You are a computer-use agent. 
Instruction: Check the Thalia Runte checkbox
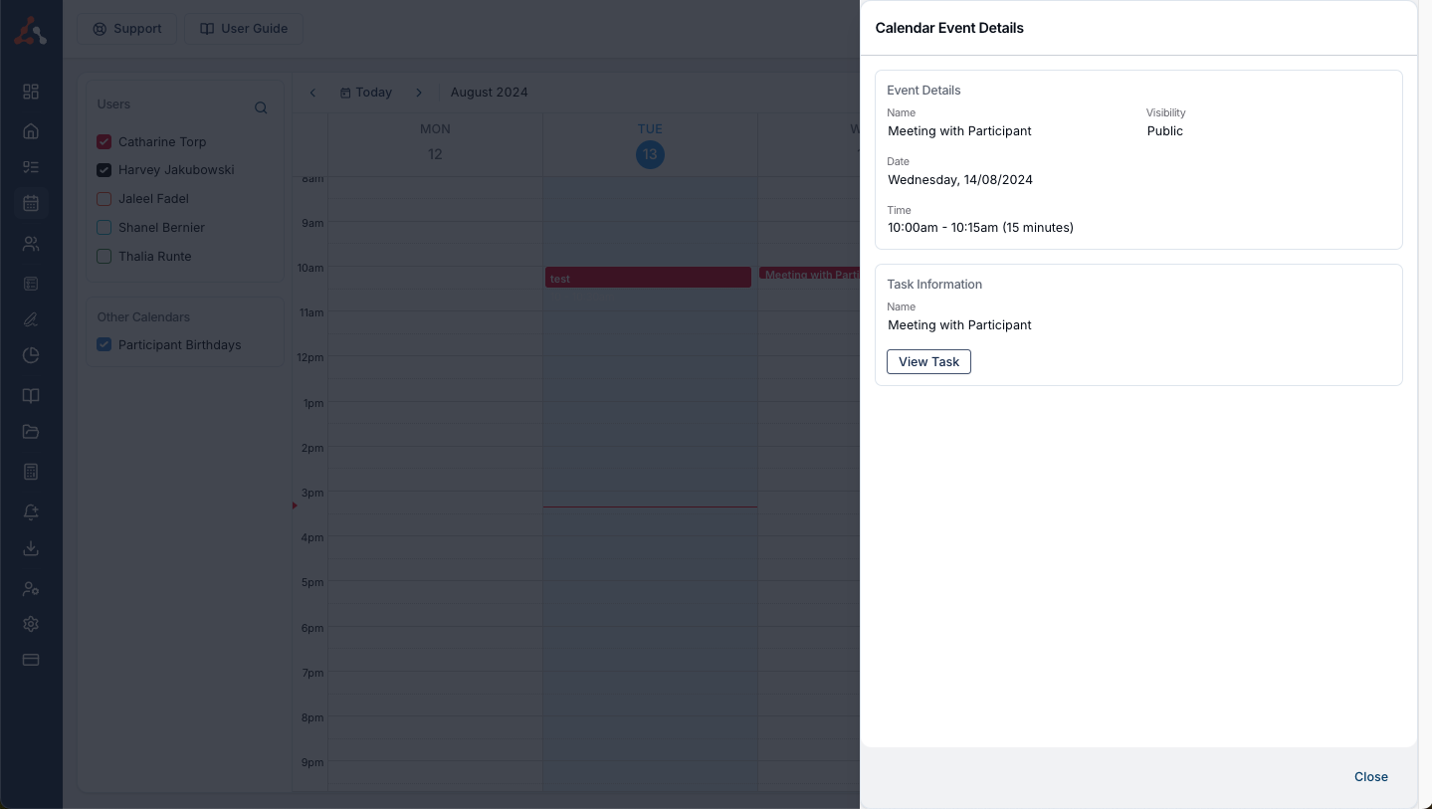[104, 257]
